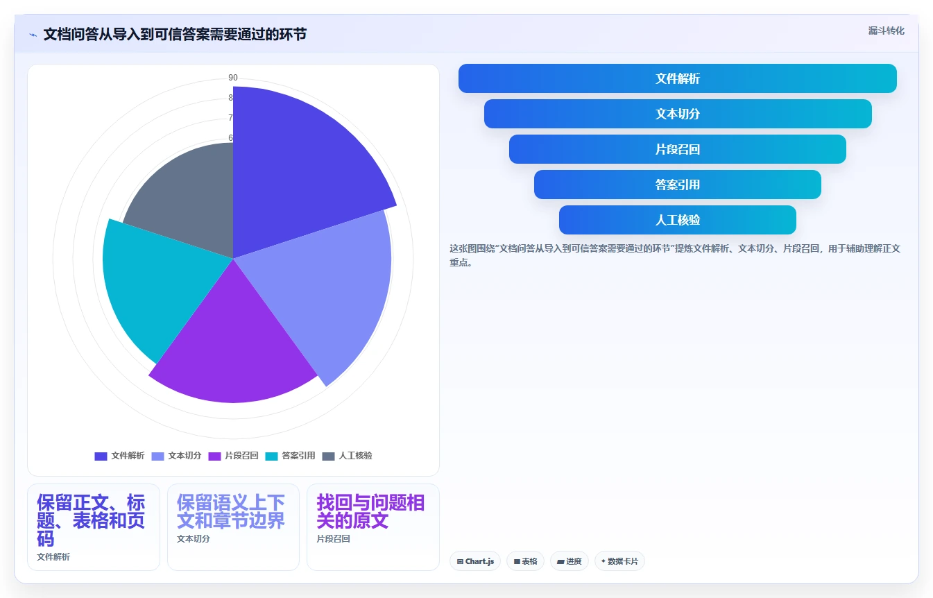Image resolution: width=933 pixels, height=598 pixels.
Task: Toggle 答案引用 legend item
Action: (x=290, y=456)
